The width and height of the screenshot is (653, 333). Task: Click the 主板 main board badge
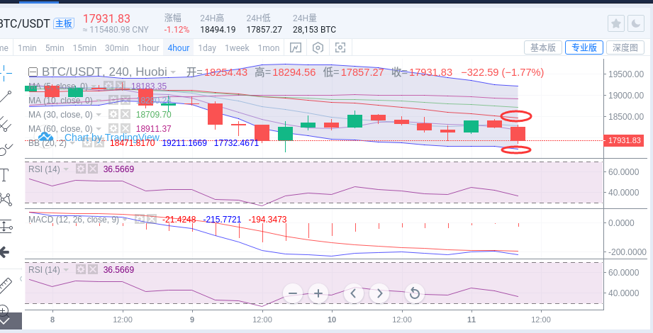64,23
